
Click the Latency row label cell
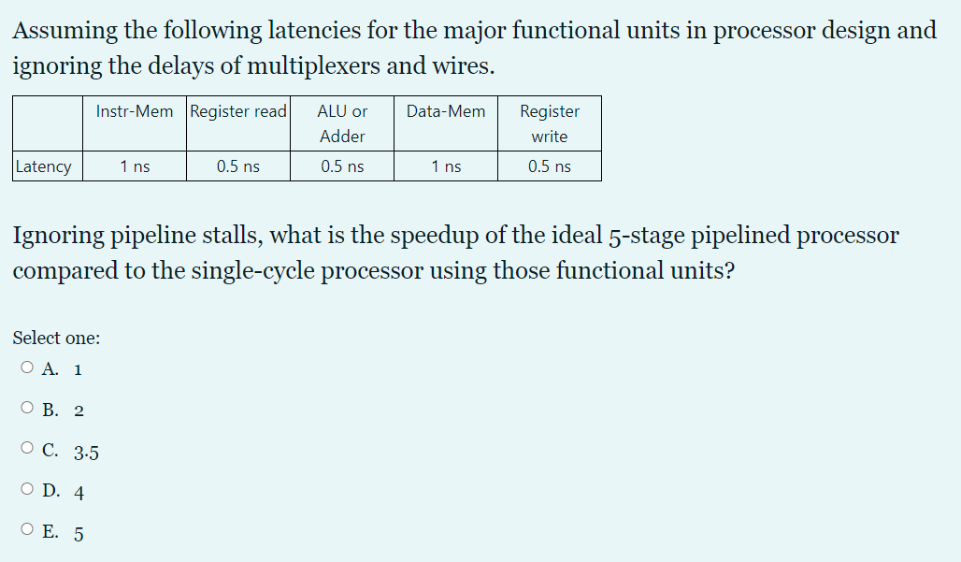coord(45,166)
